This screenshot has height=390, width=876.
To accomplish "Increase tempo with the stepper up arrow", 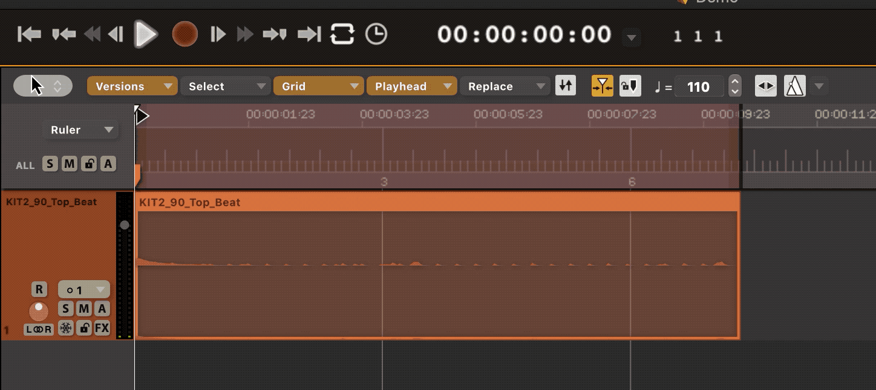I will [735, 81].
